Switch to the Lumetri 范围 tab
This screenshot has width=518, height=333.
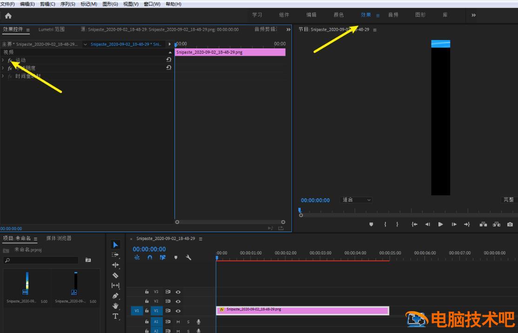point(52,29)
